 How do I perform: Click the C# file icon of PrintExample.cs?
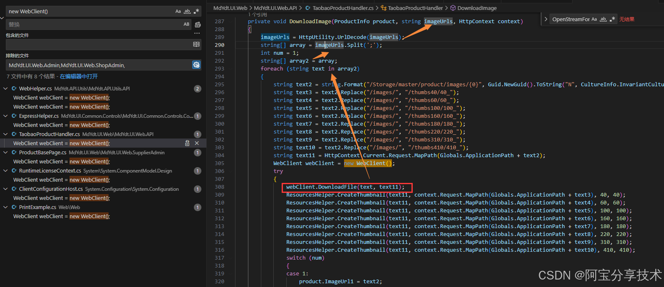(14, 207)
